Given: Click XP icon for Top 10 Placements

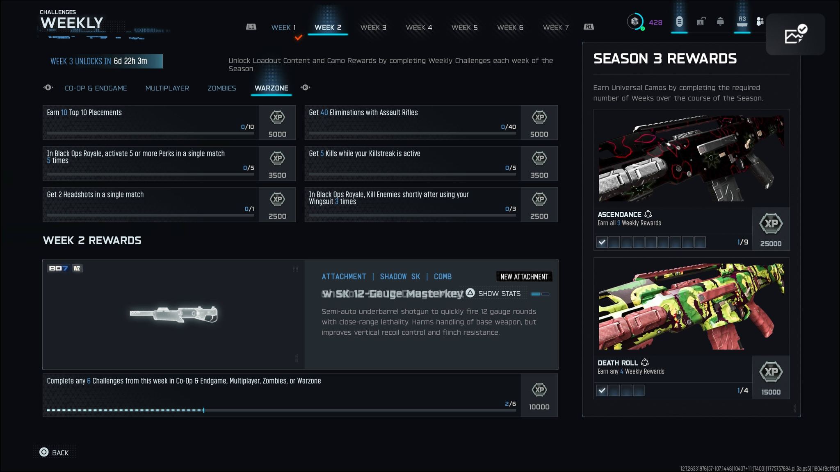Looking at the screenshot, I should tap(277, 117).
